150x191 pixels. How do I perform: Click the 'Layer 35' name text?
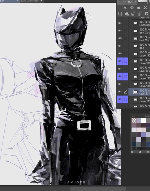point(145,56)
